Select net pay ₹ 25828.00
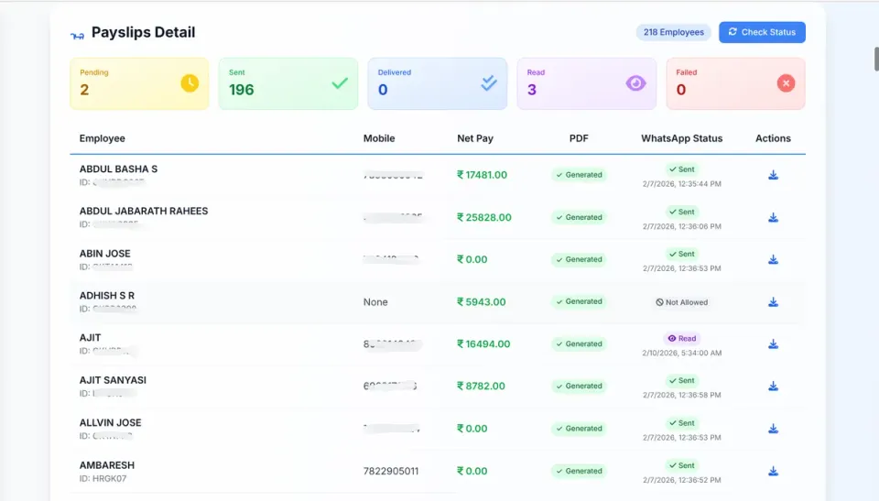This screenshot has height=501, width=879. tap(483, 217)
